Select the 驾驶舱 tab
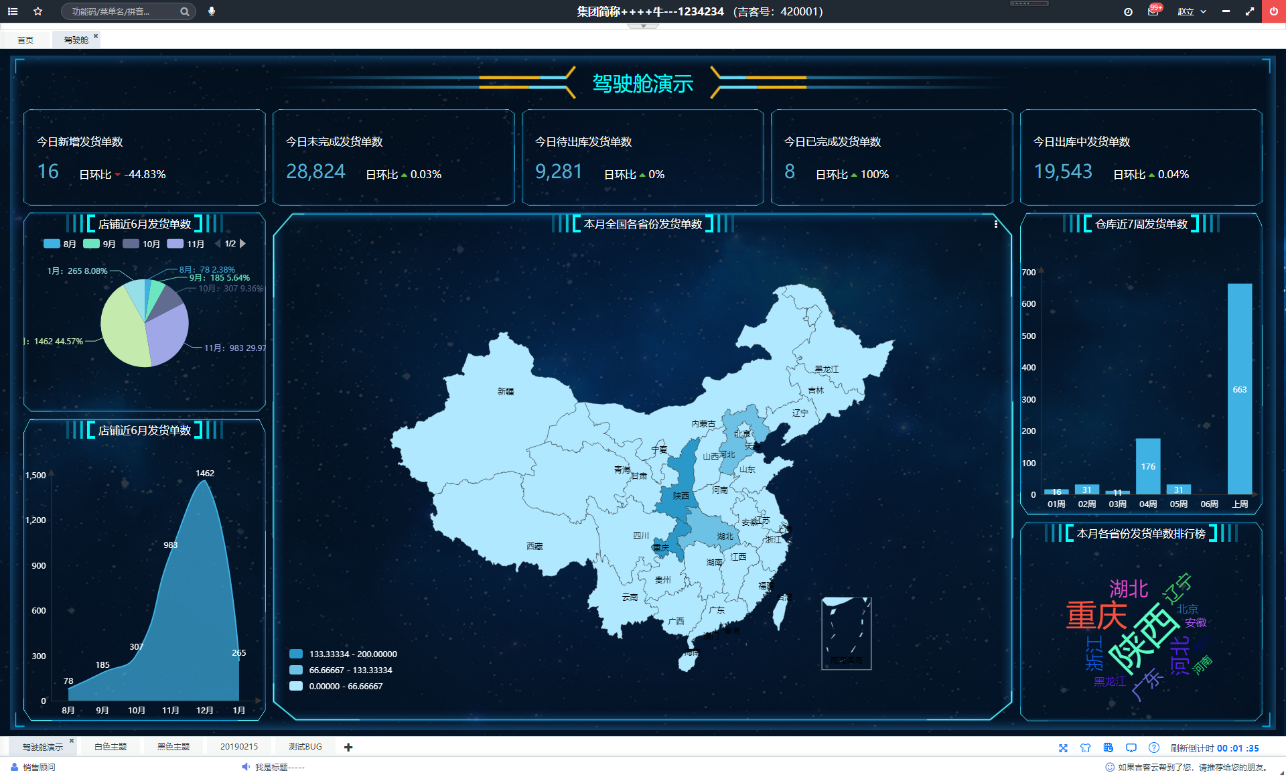1286x777 pixels. point(76,40)
